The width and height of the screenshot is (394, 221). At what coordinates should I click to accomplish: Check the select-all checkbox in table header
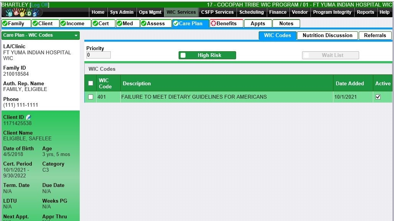pos(91,83)
